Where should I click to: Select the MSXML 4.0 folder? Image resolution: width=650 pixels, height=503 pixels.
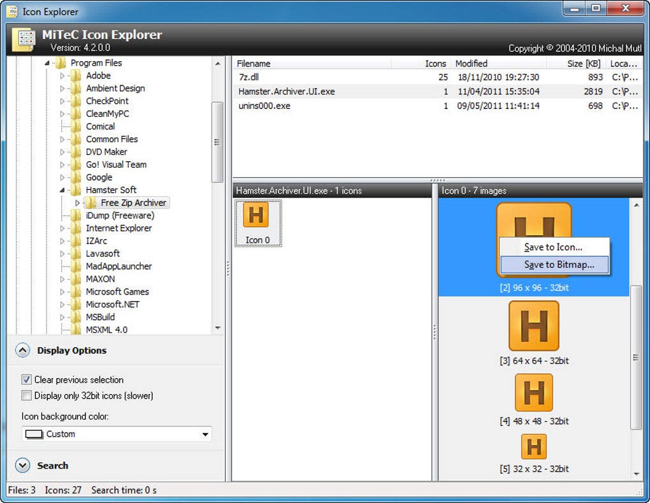click(x=106, y=330)
